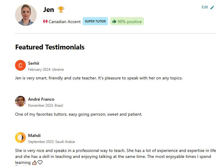
Task: Click the Canadian flag icon
Action: pyautogui.click(x=45, y=21)
